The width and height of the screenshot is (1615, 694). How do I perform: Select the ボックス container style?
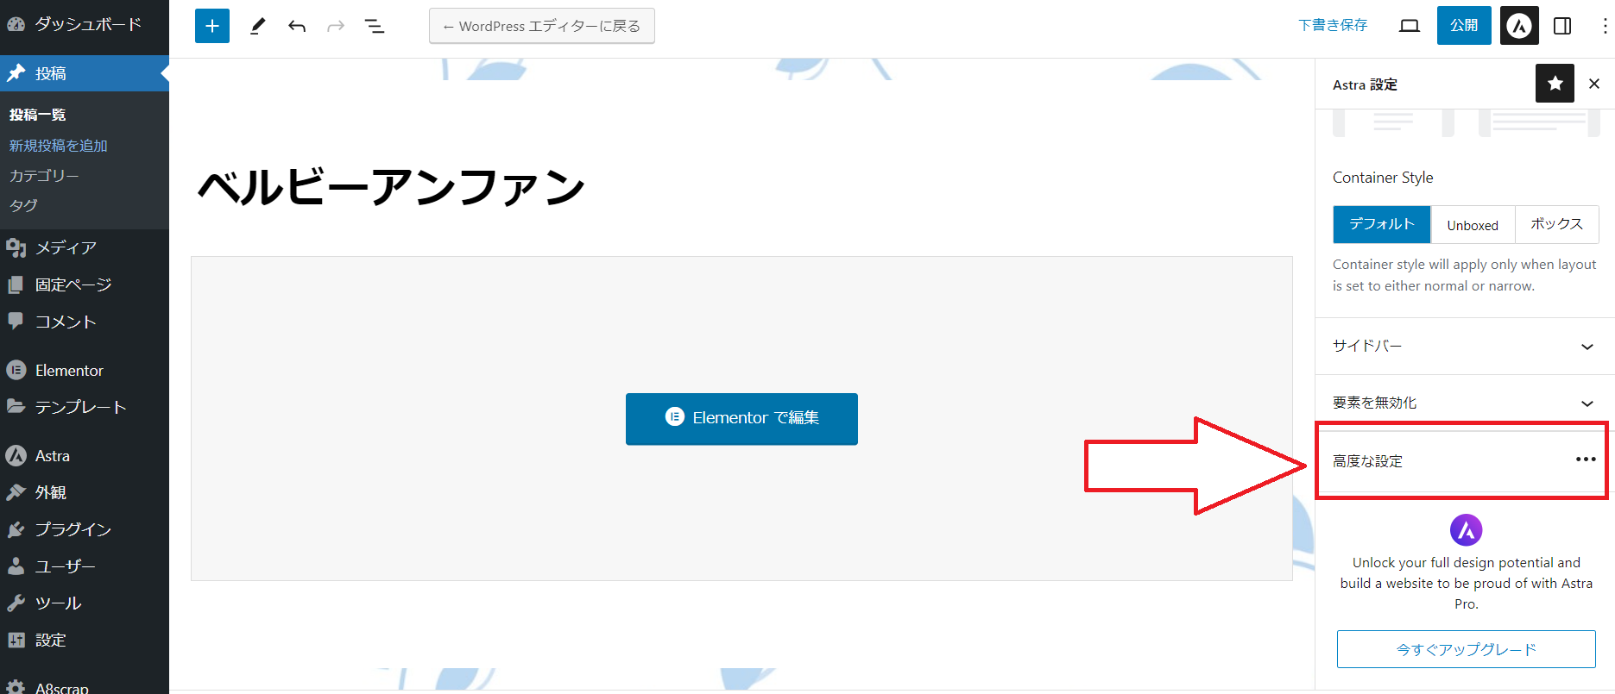coord(1556,224)
